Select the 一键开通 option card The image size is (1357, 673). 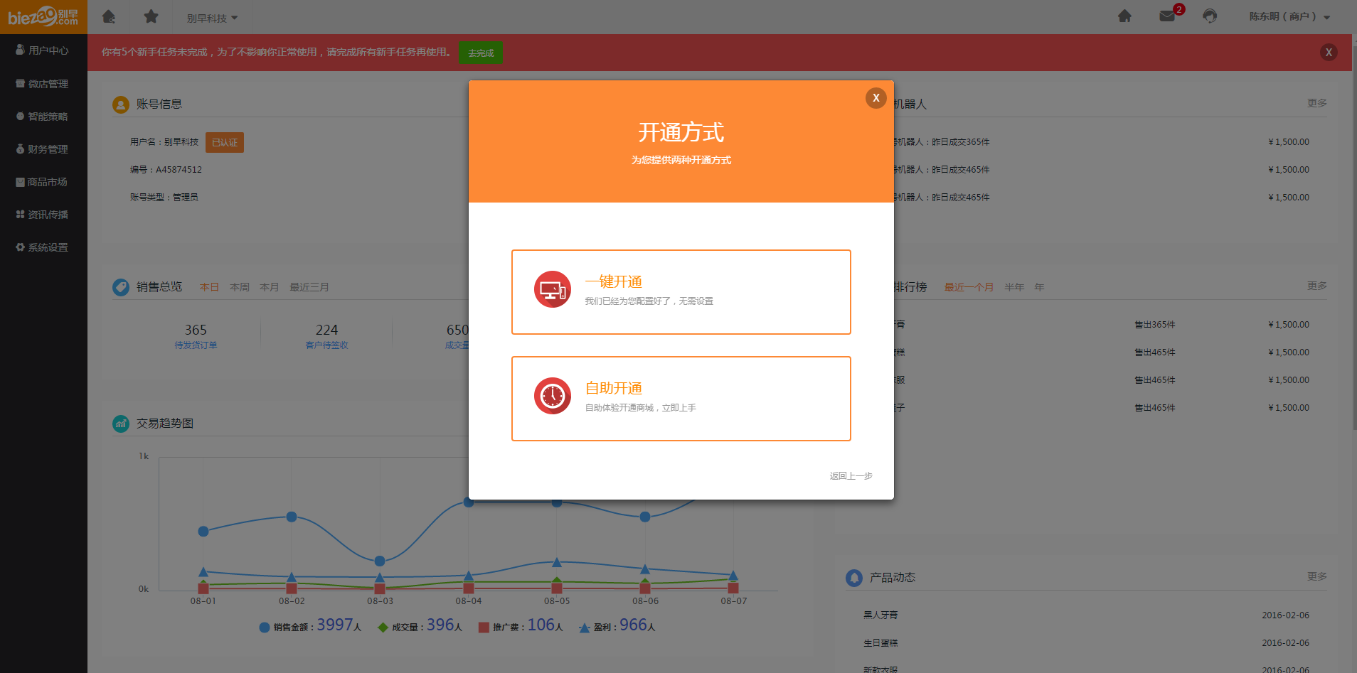coord(681,292)
